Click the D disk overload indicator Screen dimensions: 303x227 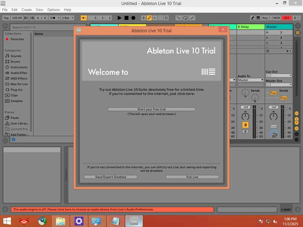click(x=295, y=18)
